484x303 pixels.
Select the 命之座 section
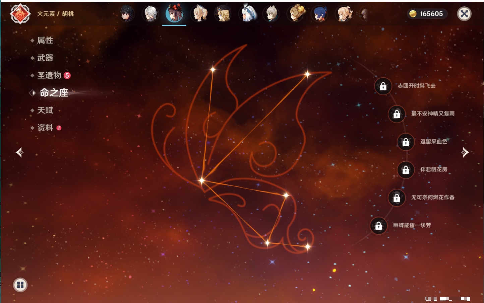tap(54, 93)
